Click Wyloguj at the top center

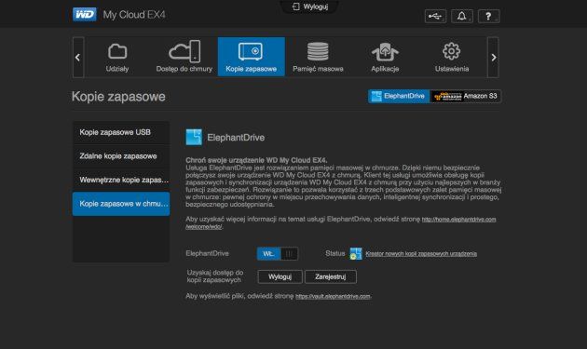click(310, 7)
